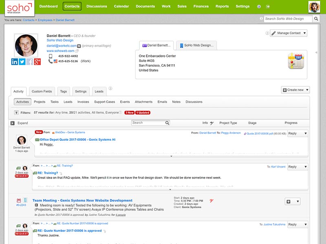
Task: Click the search magnifier button at top
Action: [316, 19]
